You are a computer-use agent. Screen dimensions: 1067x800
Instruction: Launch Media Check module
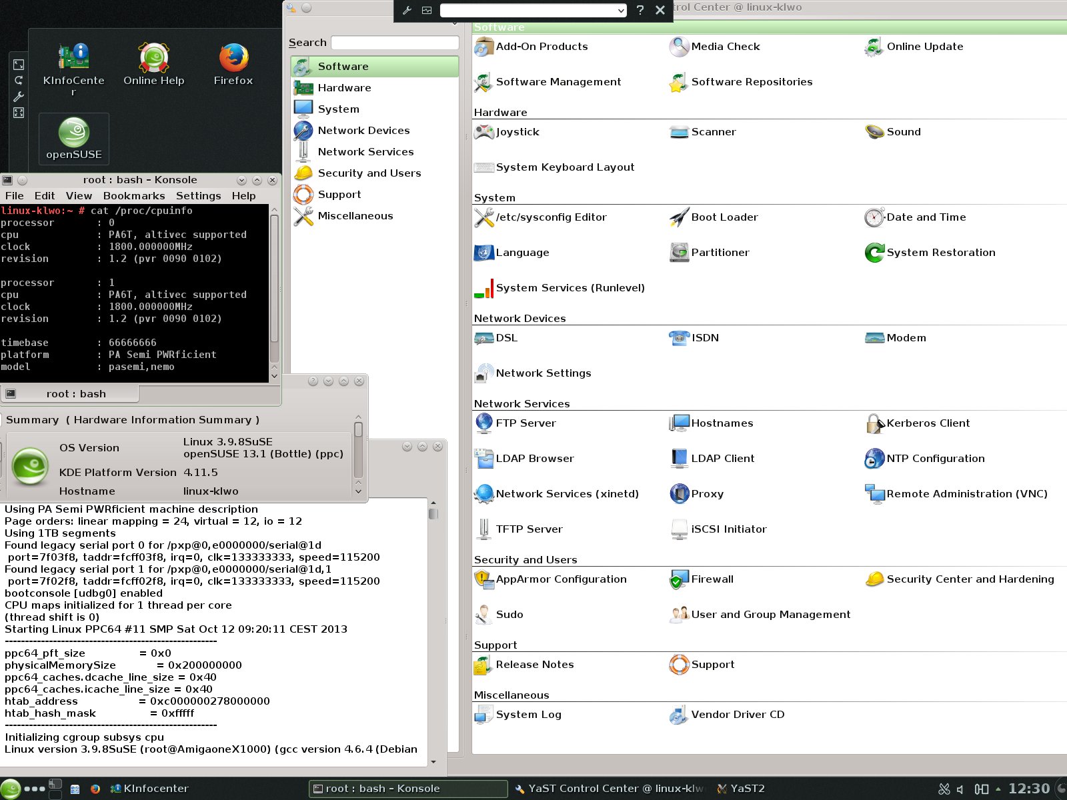(714, 47)
